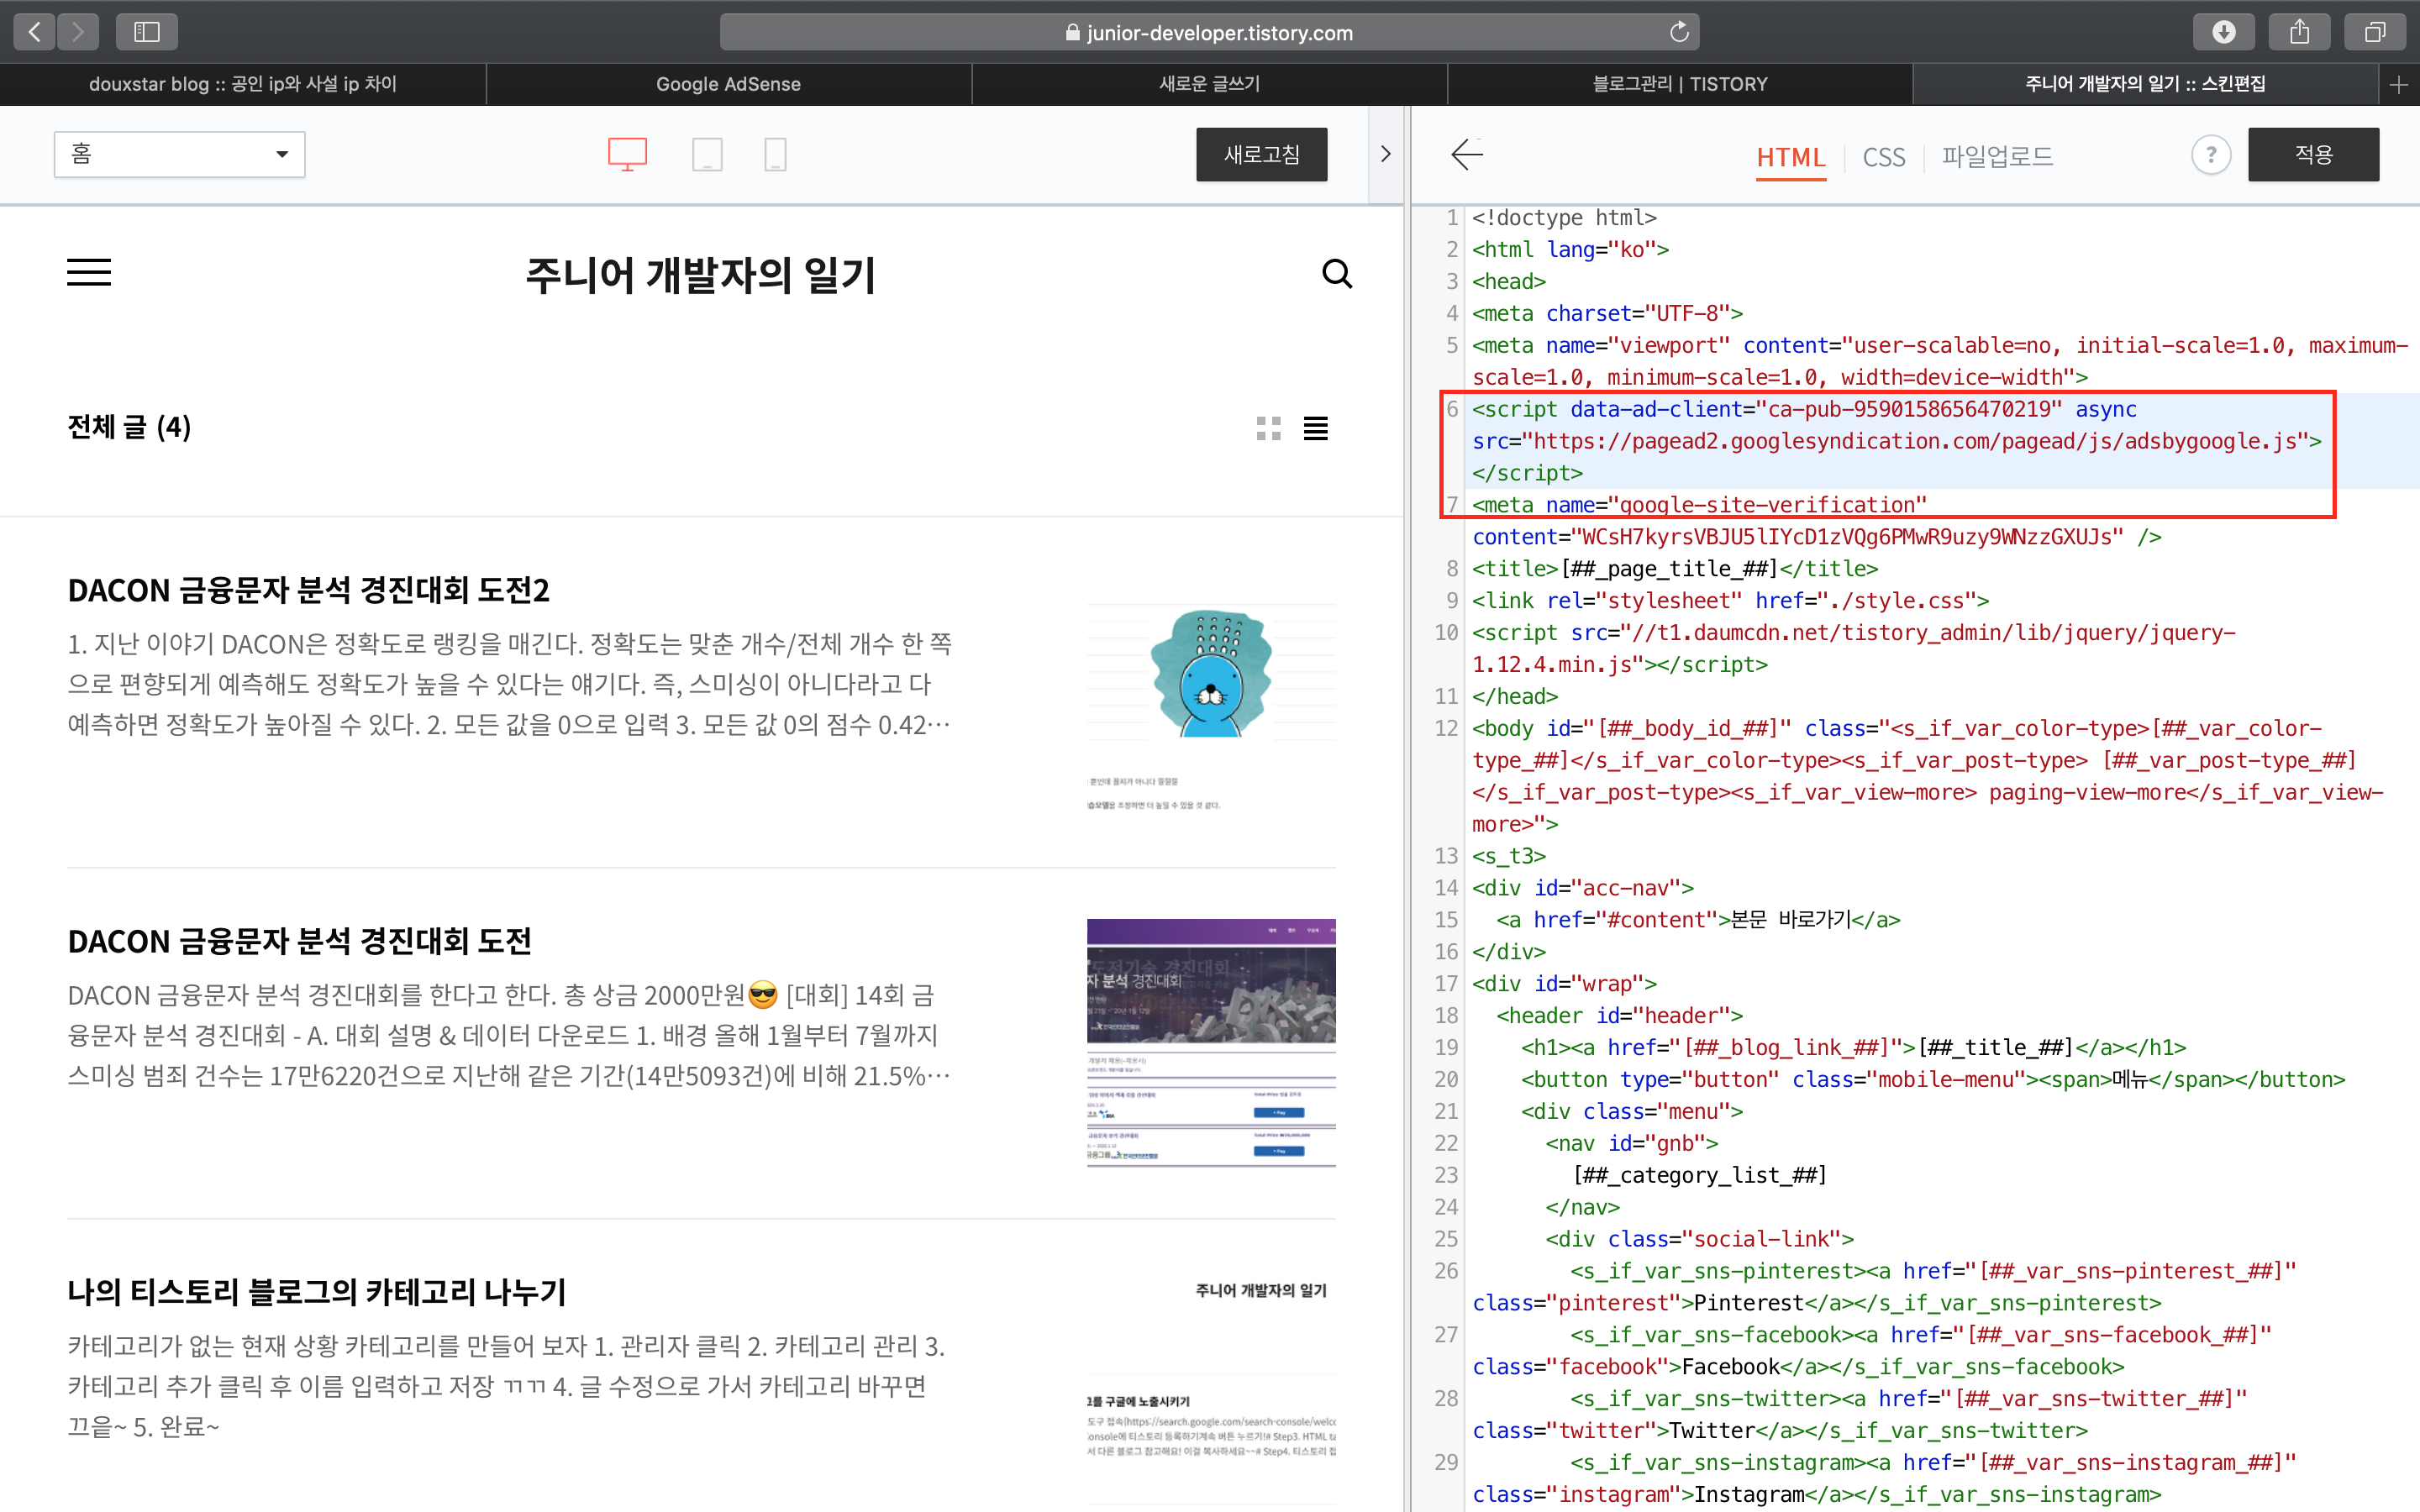Viewport: 2420px width, 1512px height.
Task: Switch post list to grid view
Action: (1268, 429)
